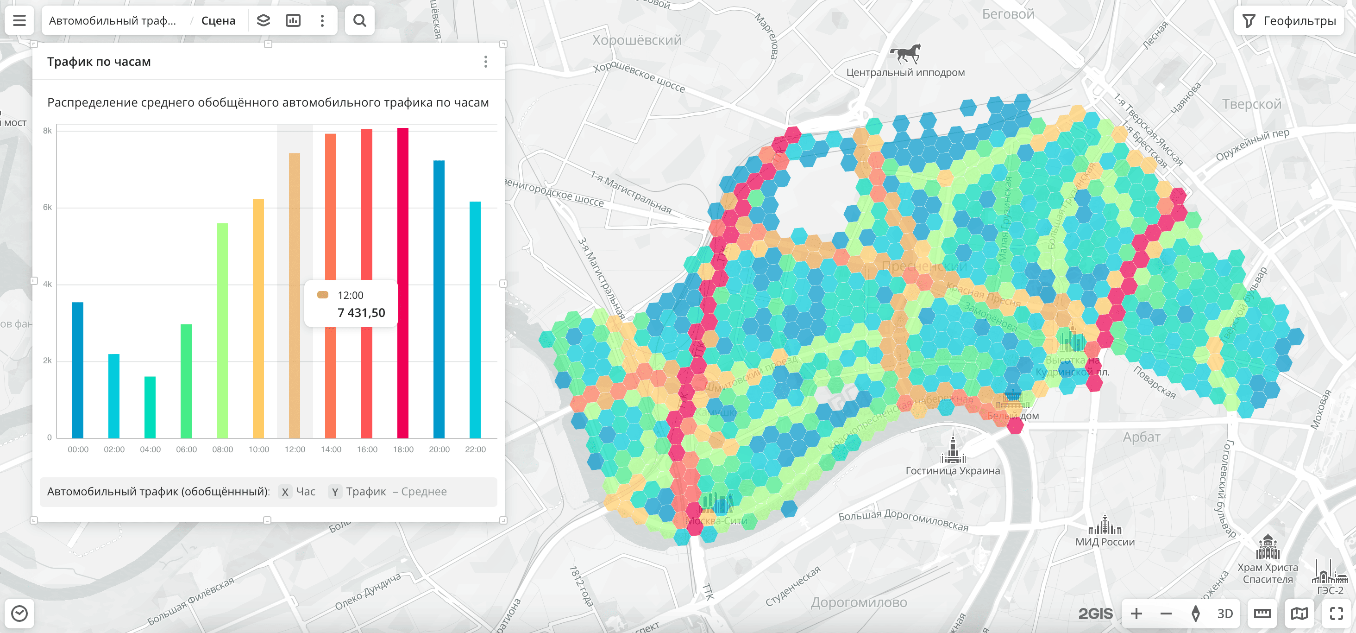Open the hamburger main menu
Screen dimensions: 1356x633
pos(19,20)
